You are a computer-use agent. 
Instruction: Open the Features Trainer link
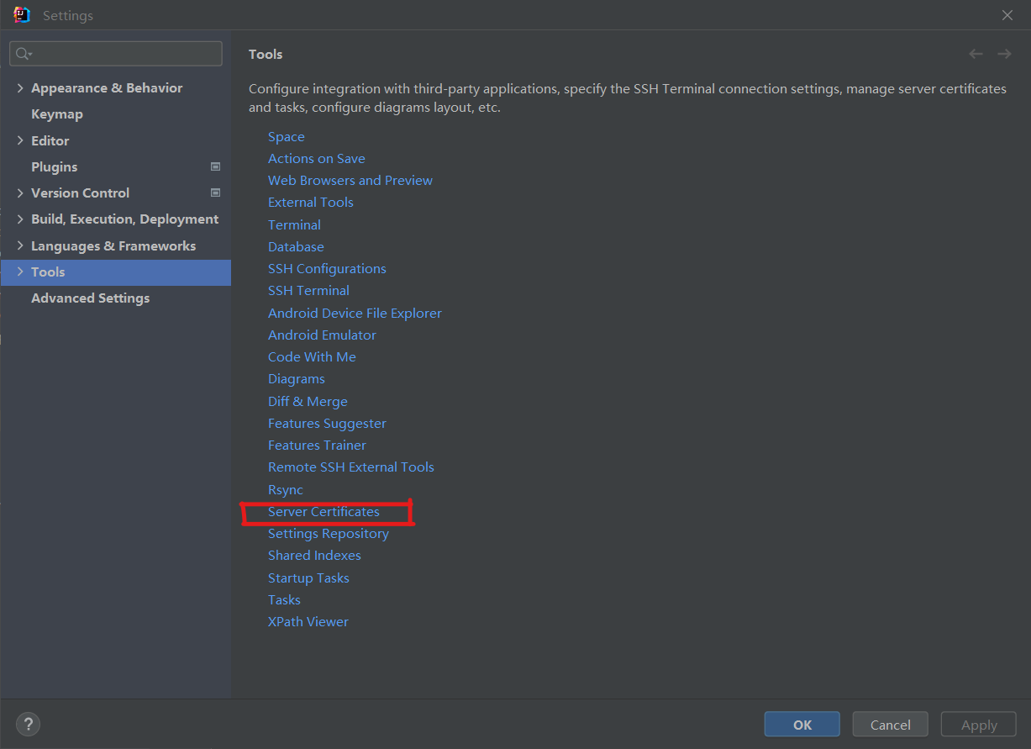(317, 446)
